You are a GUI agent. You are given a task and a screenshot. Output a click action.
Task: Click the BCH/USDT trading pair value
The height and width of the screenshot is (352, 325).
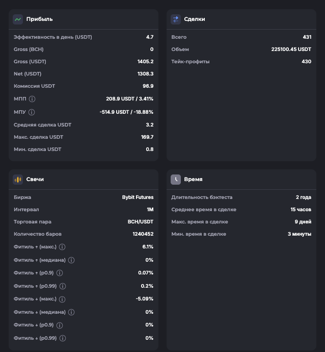click(x=140, y=222)
